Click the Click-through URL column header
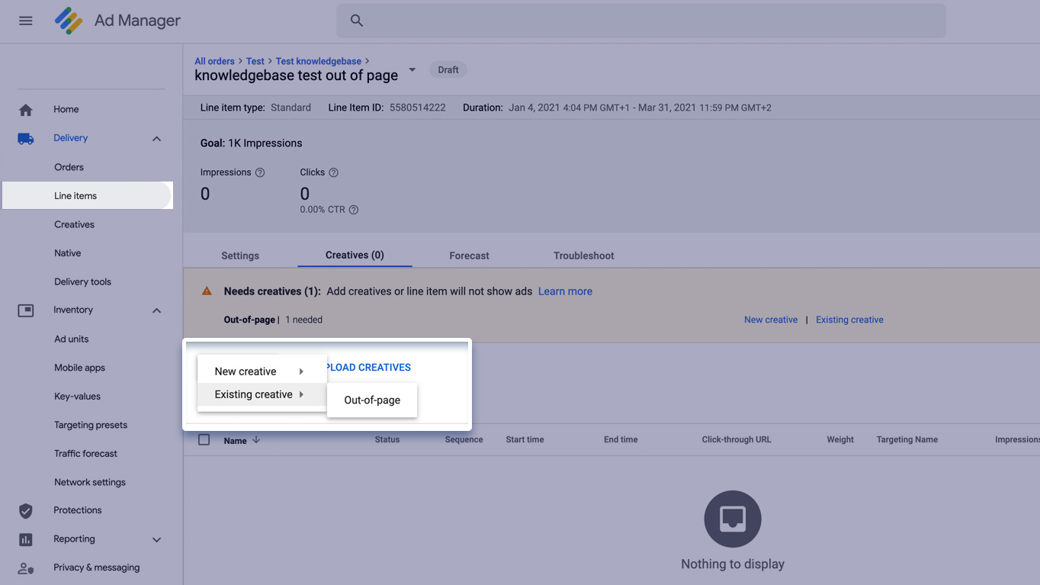Screen dimensions: 1040x585 736,439
